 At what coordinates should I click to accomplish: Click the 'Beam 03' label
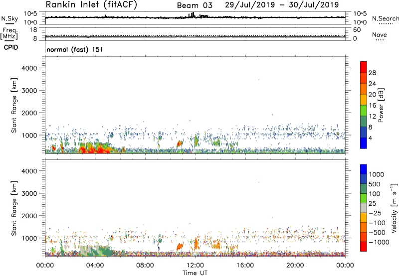click(x=195, y=5)
